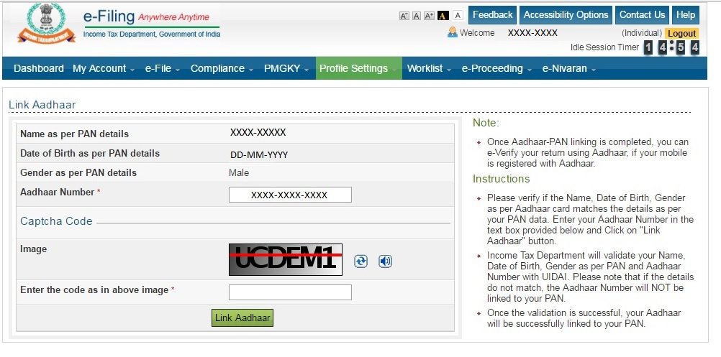Decrease font size with A- icon
Screen dimensions: 721x357
click(x=404, y=16)
